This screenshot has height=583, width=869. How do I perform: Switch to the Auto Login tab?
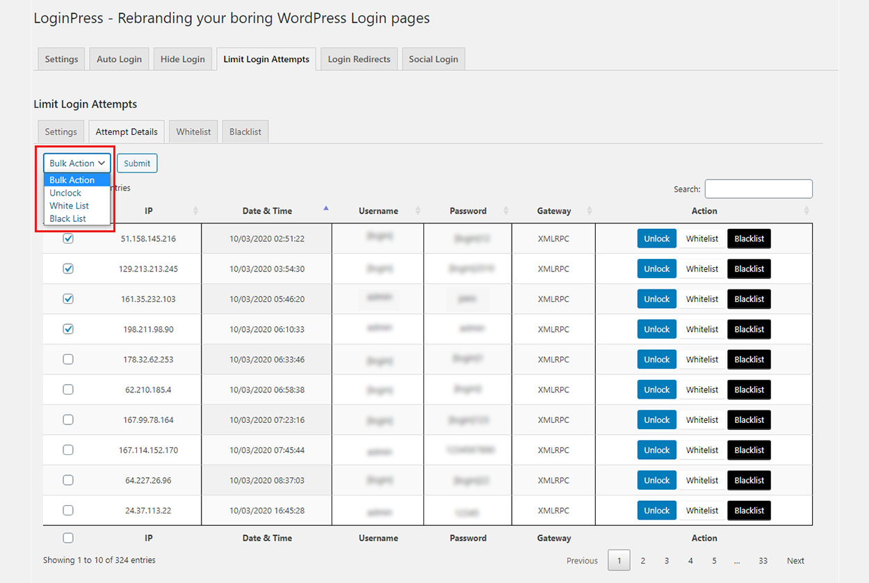tap(119, 59)
